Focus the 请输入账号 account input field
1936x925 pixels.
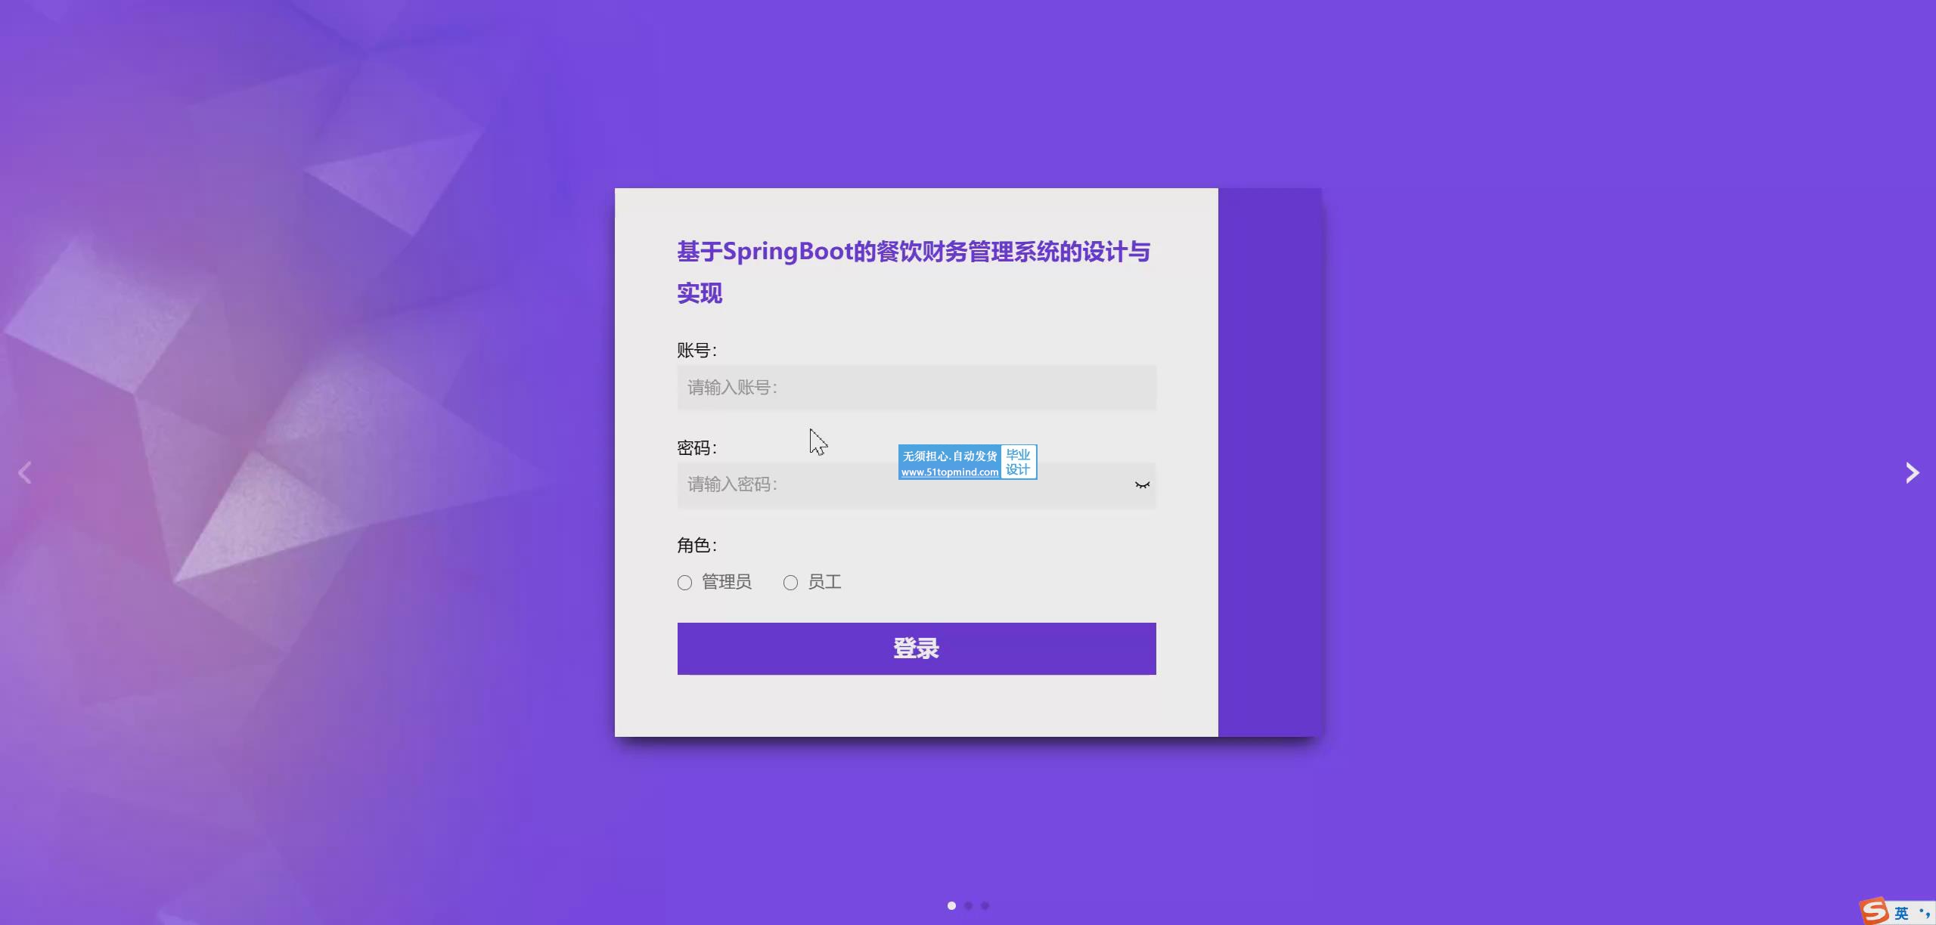point(916,388)
